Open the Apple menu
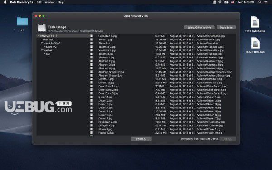This screenshot has width=272, height=170. pos(5,2)
